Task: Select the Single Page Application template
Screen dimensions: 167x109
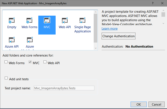Action: pyautogui.click(x=82, y=25)
